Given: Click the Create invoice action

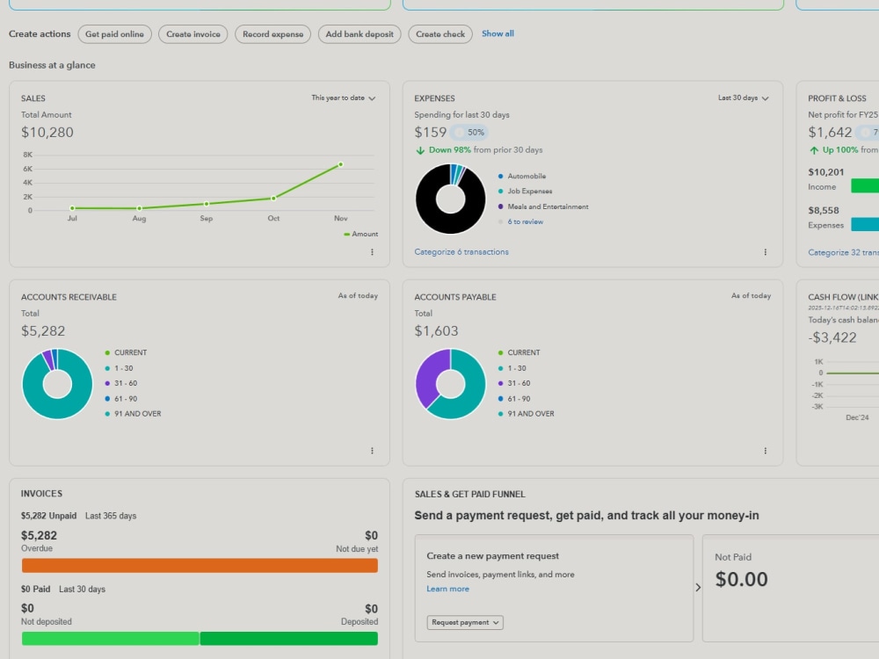Looking at the screenshot, I should [x=193, y=34].
